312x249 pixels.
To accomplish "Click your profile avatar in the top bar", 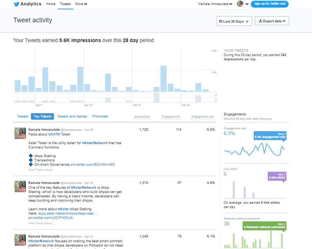I will [x=240, y=4].
